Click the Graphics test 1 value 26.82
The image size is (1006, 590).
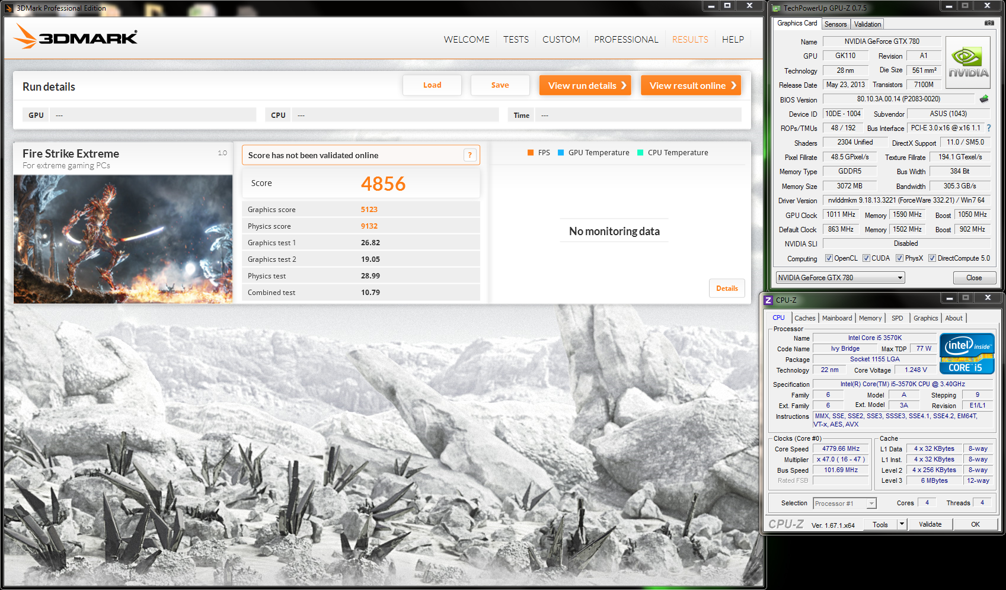coord(371,242)
